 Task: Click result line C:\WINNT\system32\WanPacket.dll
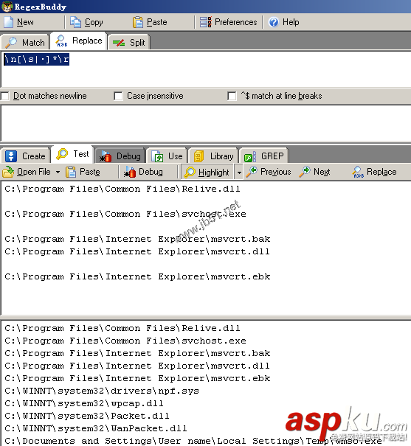click(96, 428)
